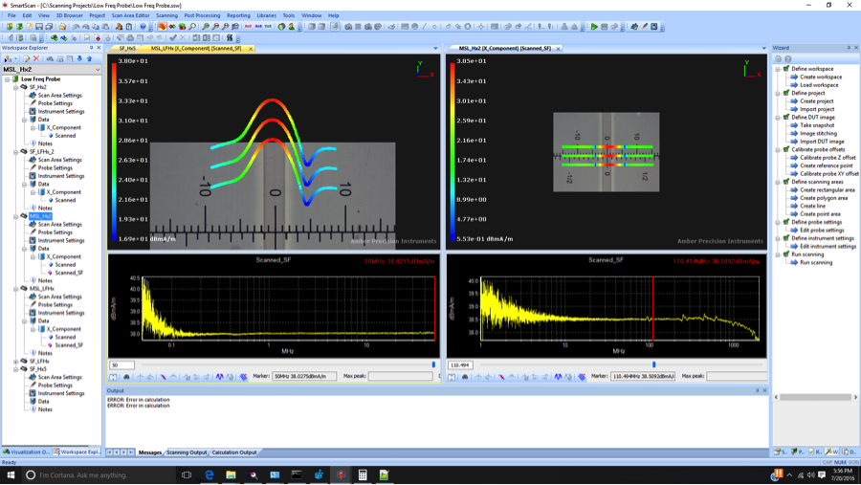This screenshot has height=485, width=861.
Task: Click the waveform icon below left spectrum plot
Action: pos(220,377)
